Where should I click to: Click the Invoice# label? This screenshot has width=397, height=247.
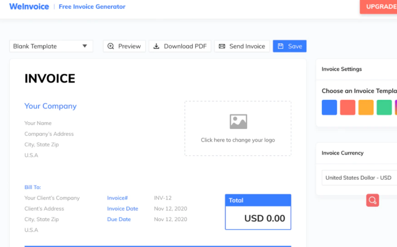tap(118, 198)
